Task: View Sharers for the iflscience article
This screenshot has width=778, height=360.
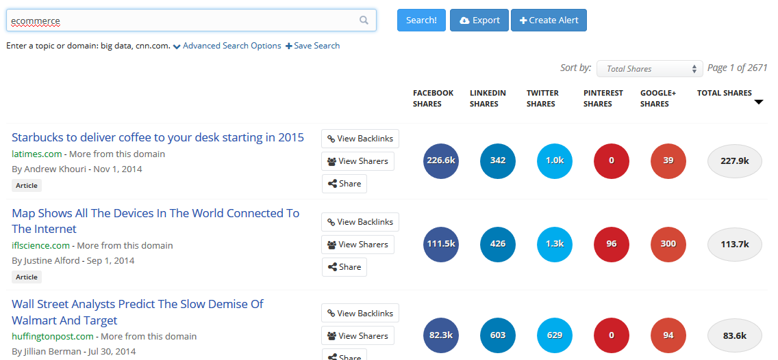Action: 357,244
